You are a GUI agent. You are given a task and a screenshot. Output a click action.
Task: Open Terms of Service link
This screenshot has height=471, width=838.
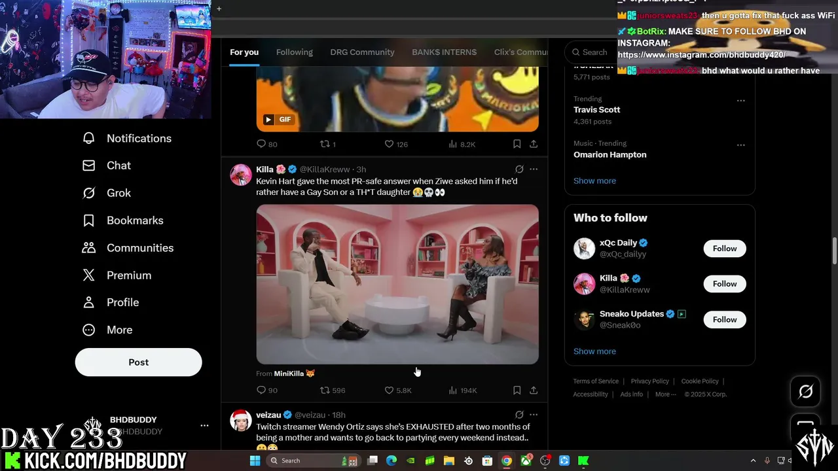(596, 381)
